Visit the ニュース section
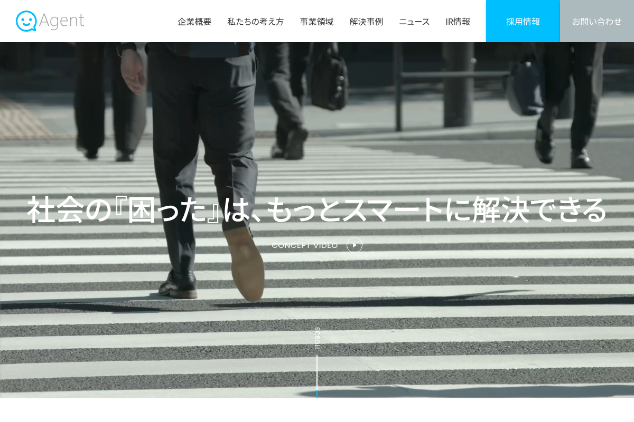The width and height of the screenshot is (634, 422). tap(414, 22)
